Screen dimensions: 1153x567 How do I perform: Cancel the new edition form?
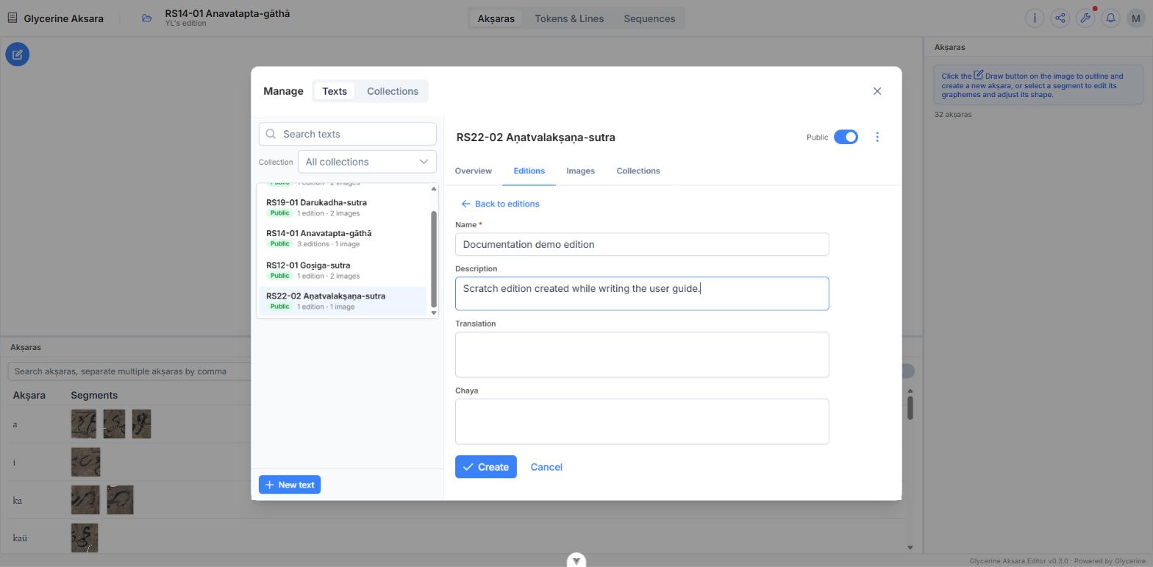coord(546,467)
